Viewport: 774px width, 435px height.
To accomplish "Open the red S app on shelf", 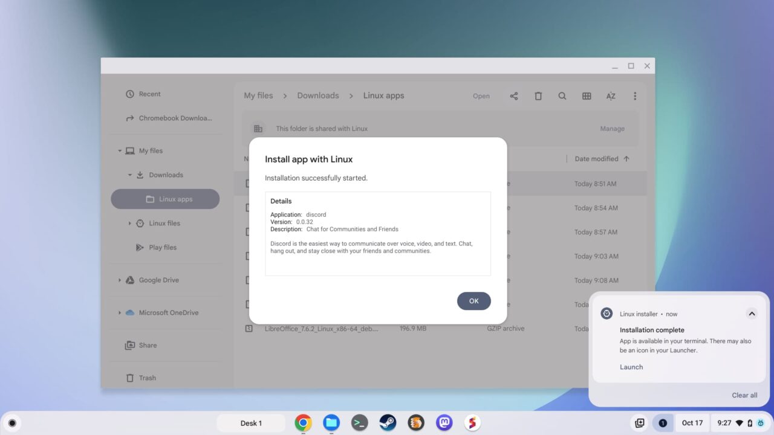I will pyautogui.click(x=472, y=423).
